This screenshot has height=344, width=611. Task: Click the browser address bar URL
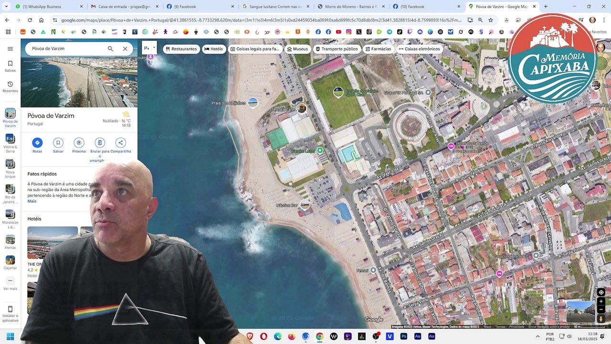tap(261, 20)
